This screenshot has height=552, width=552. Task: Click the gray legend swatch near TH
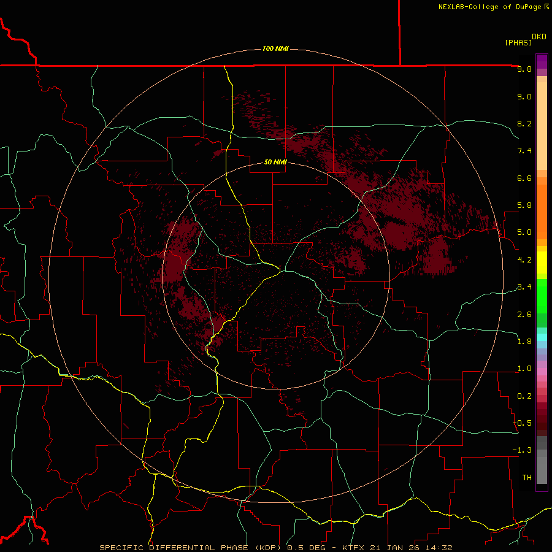click(542, 470)
